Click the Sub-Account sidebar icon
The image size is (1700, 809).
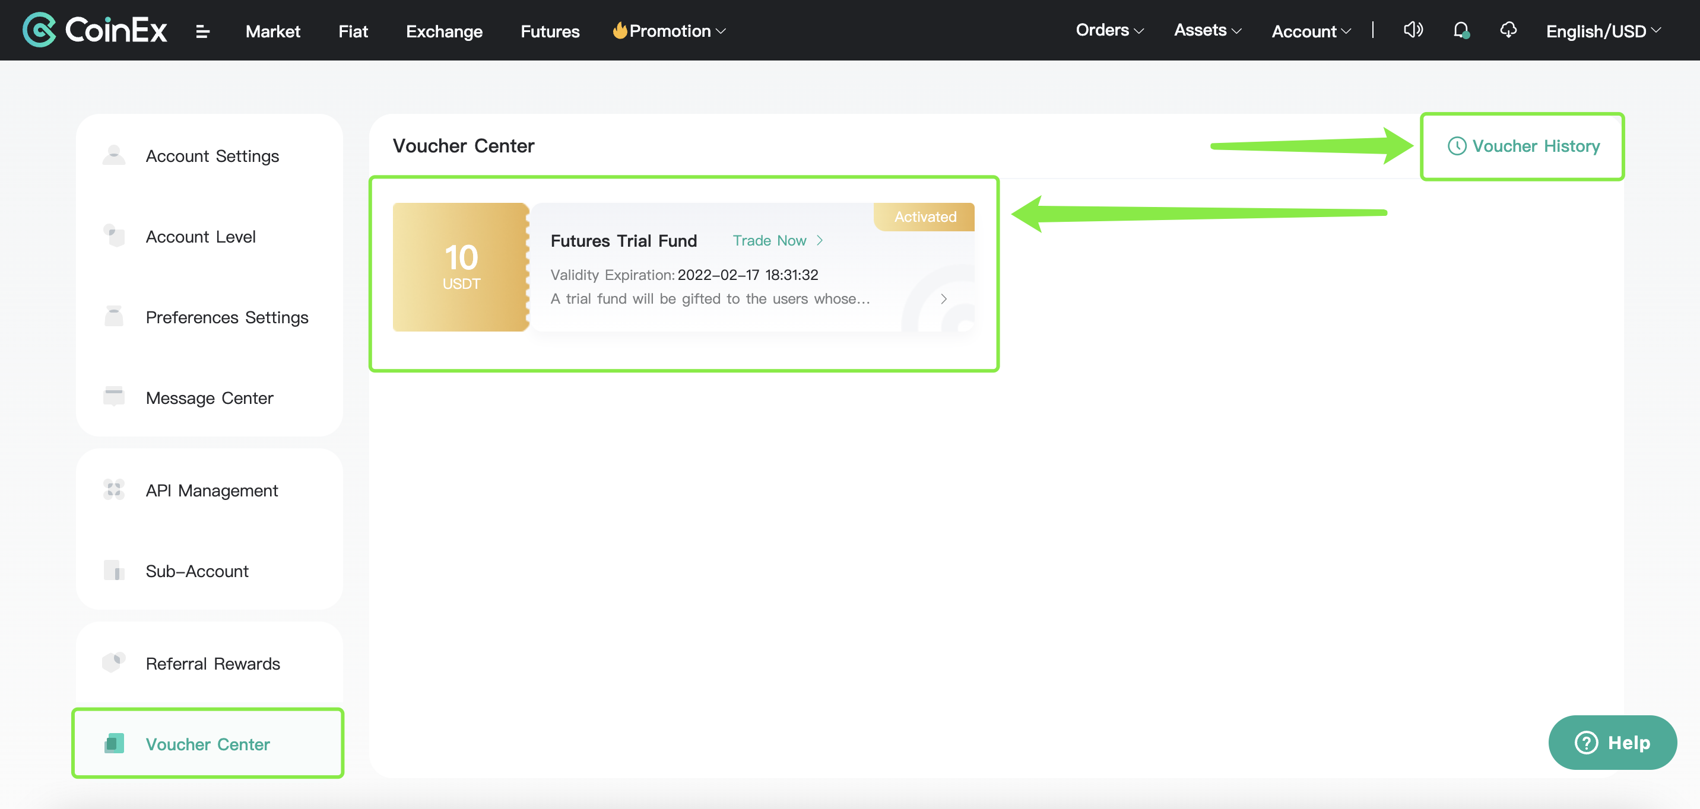114,571
